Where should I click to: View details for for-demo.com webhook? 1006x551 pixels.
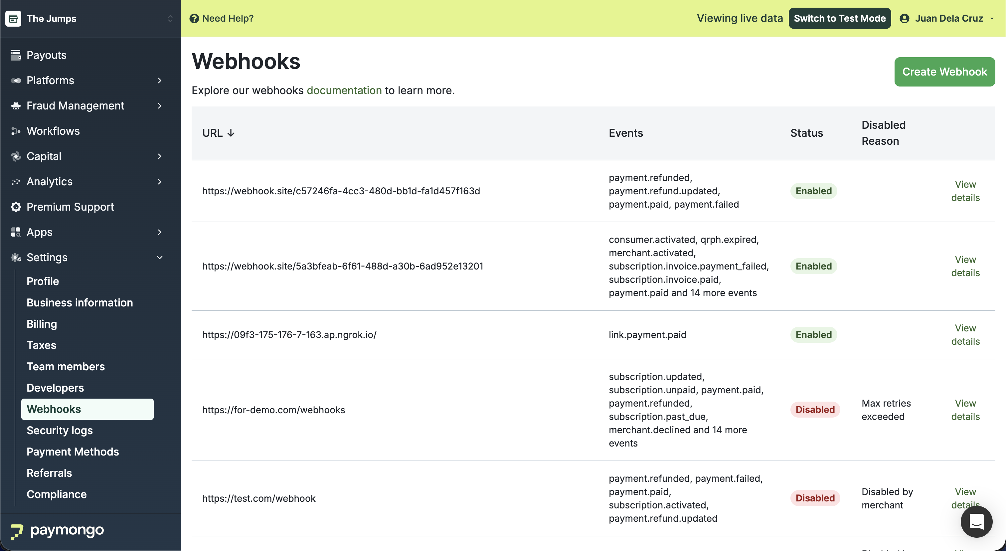pyautogui.click(x=965, y=410)
